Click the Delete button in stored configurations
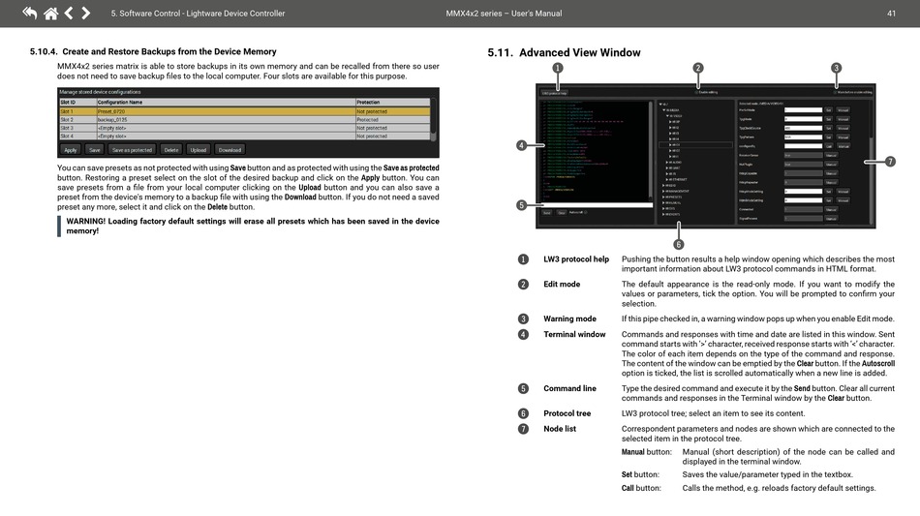Screen dimensions: 920x516 tap(171, 150)
